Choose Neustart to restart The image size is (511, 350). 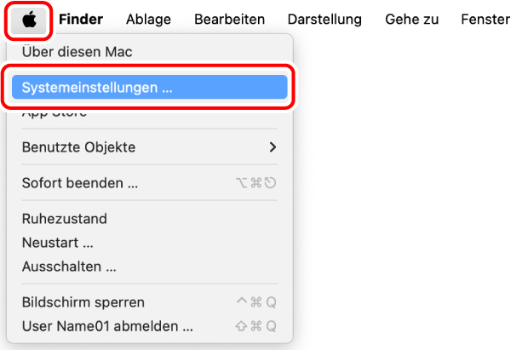click(x=57, y=243)
